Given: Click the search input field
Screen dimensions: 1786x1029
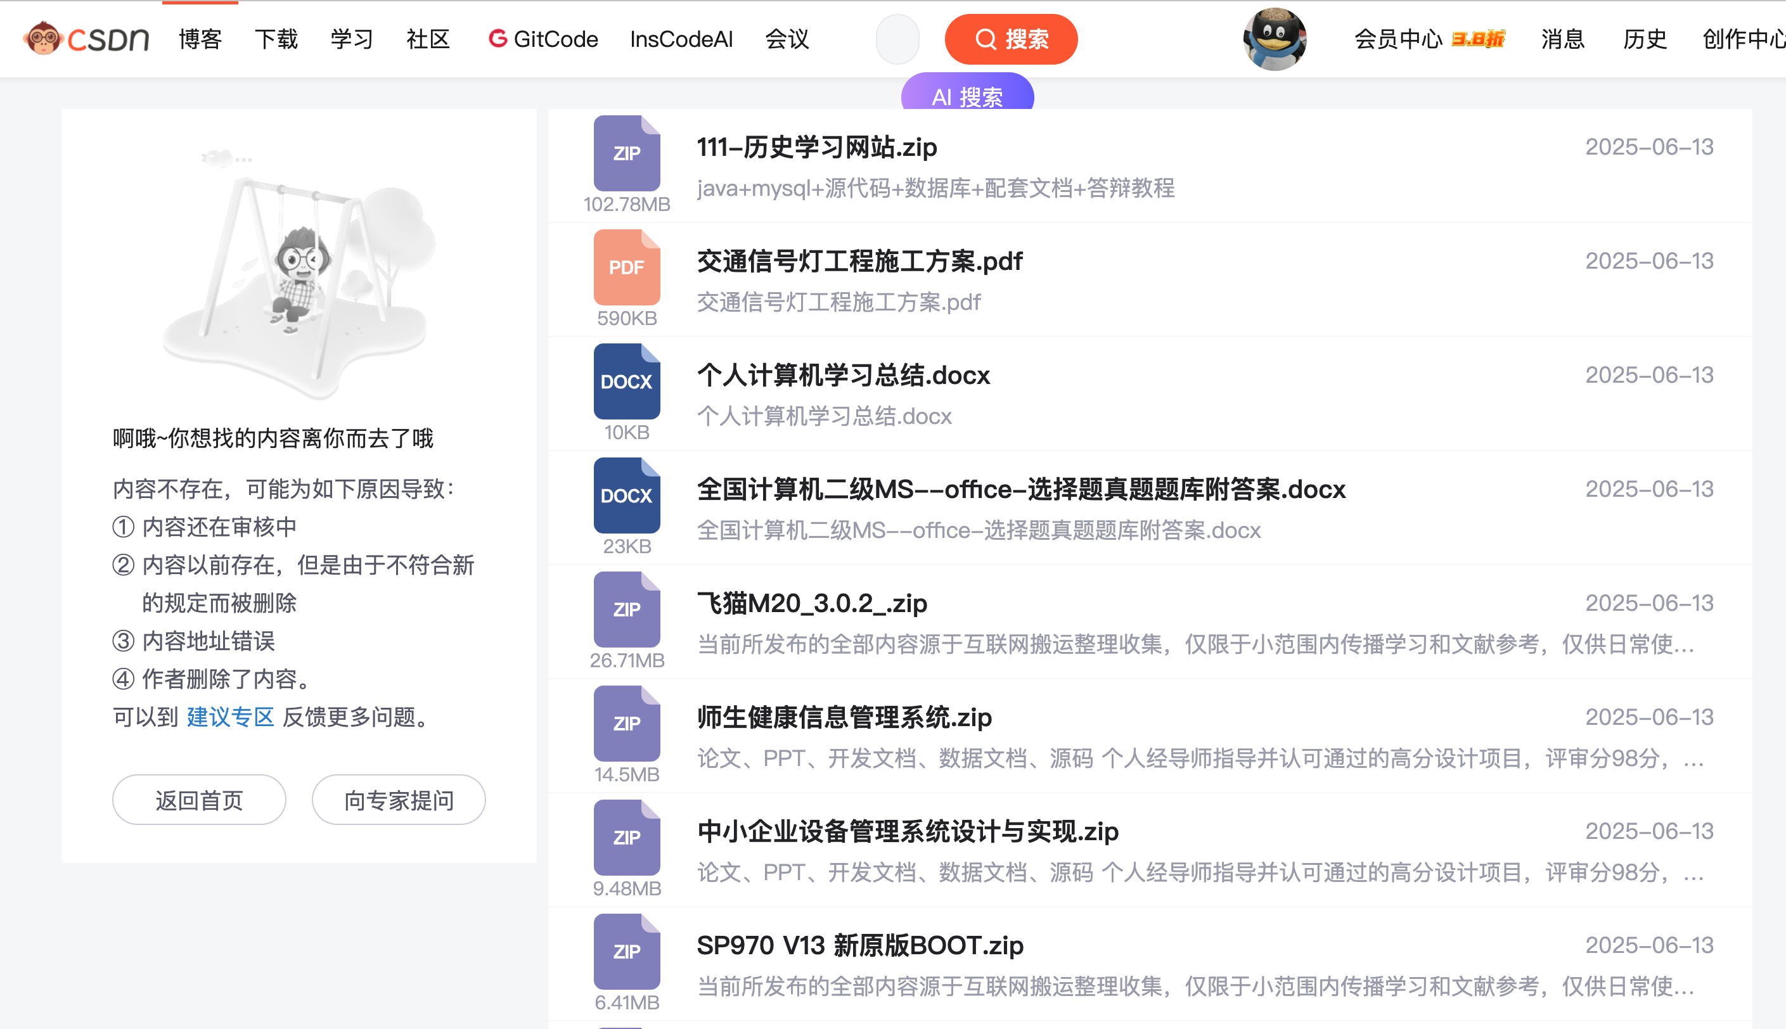Looking at the screenshot, I should (x=897, y=39).
